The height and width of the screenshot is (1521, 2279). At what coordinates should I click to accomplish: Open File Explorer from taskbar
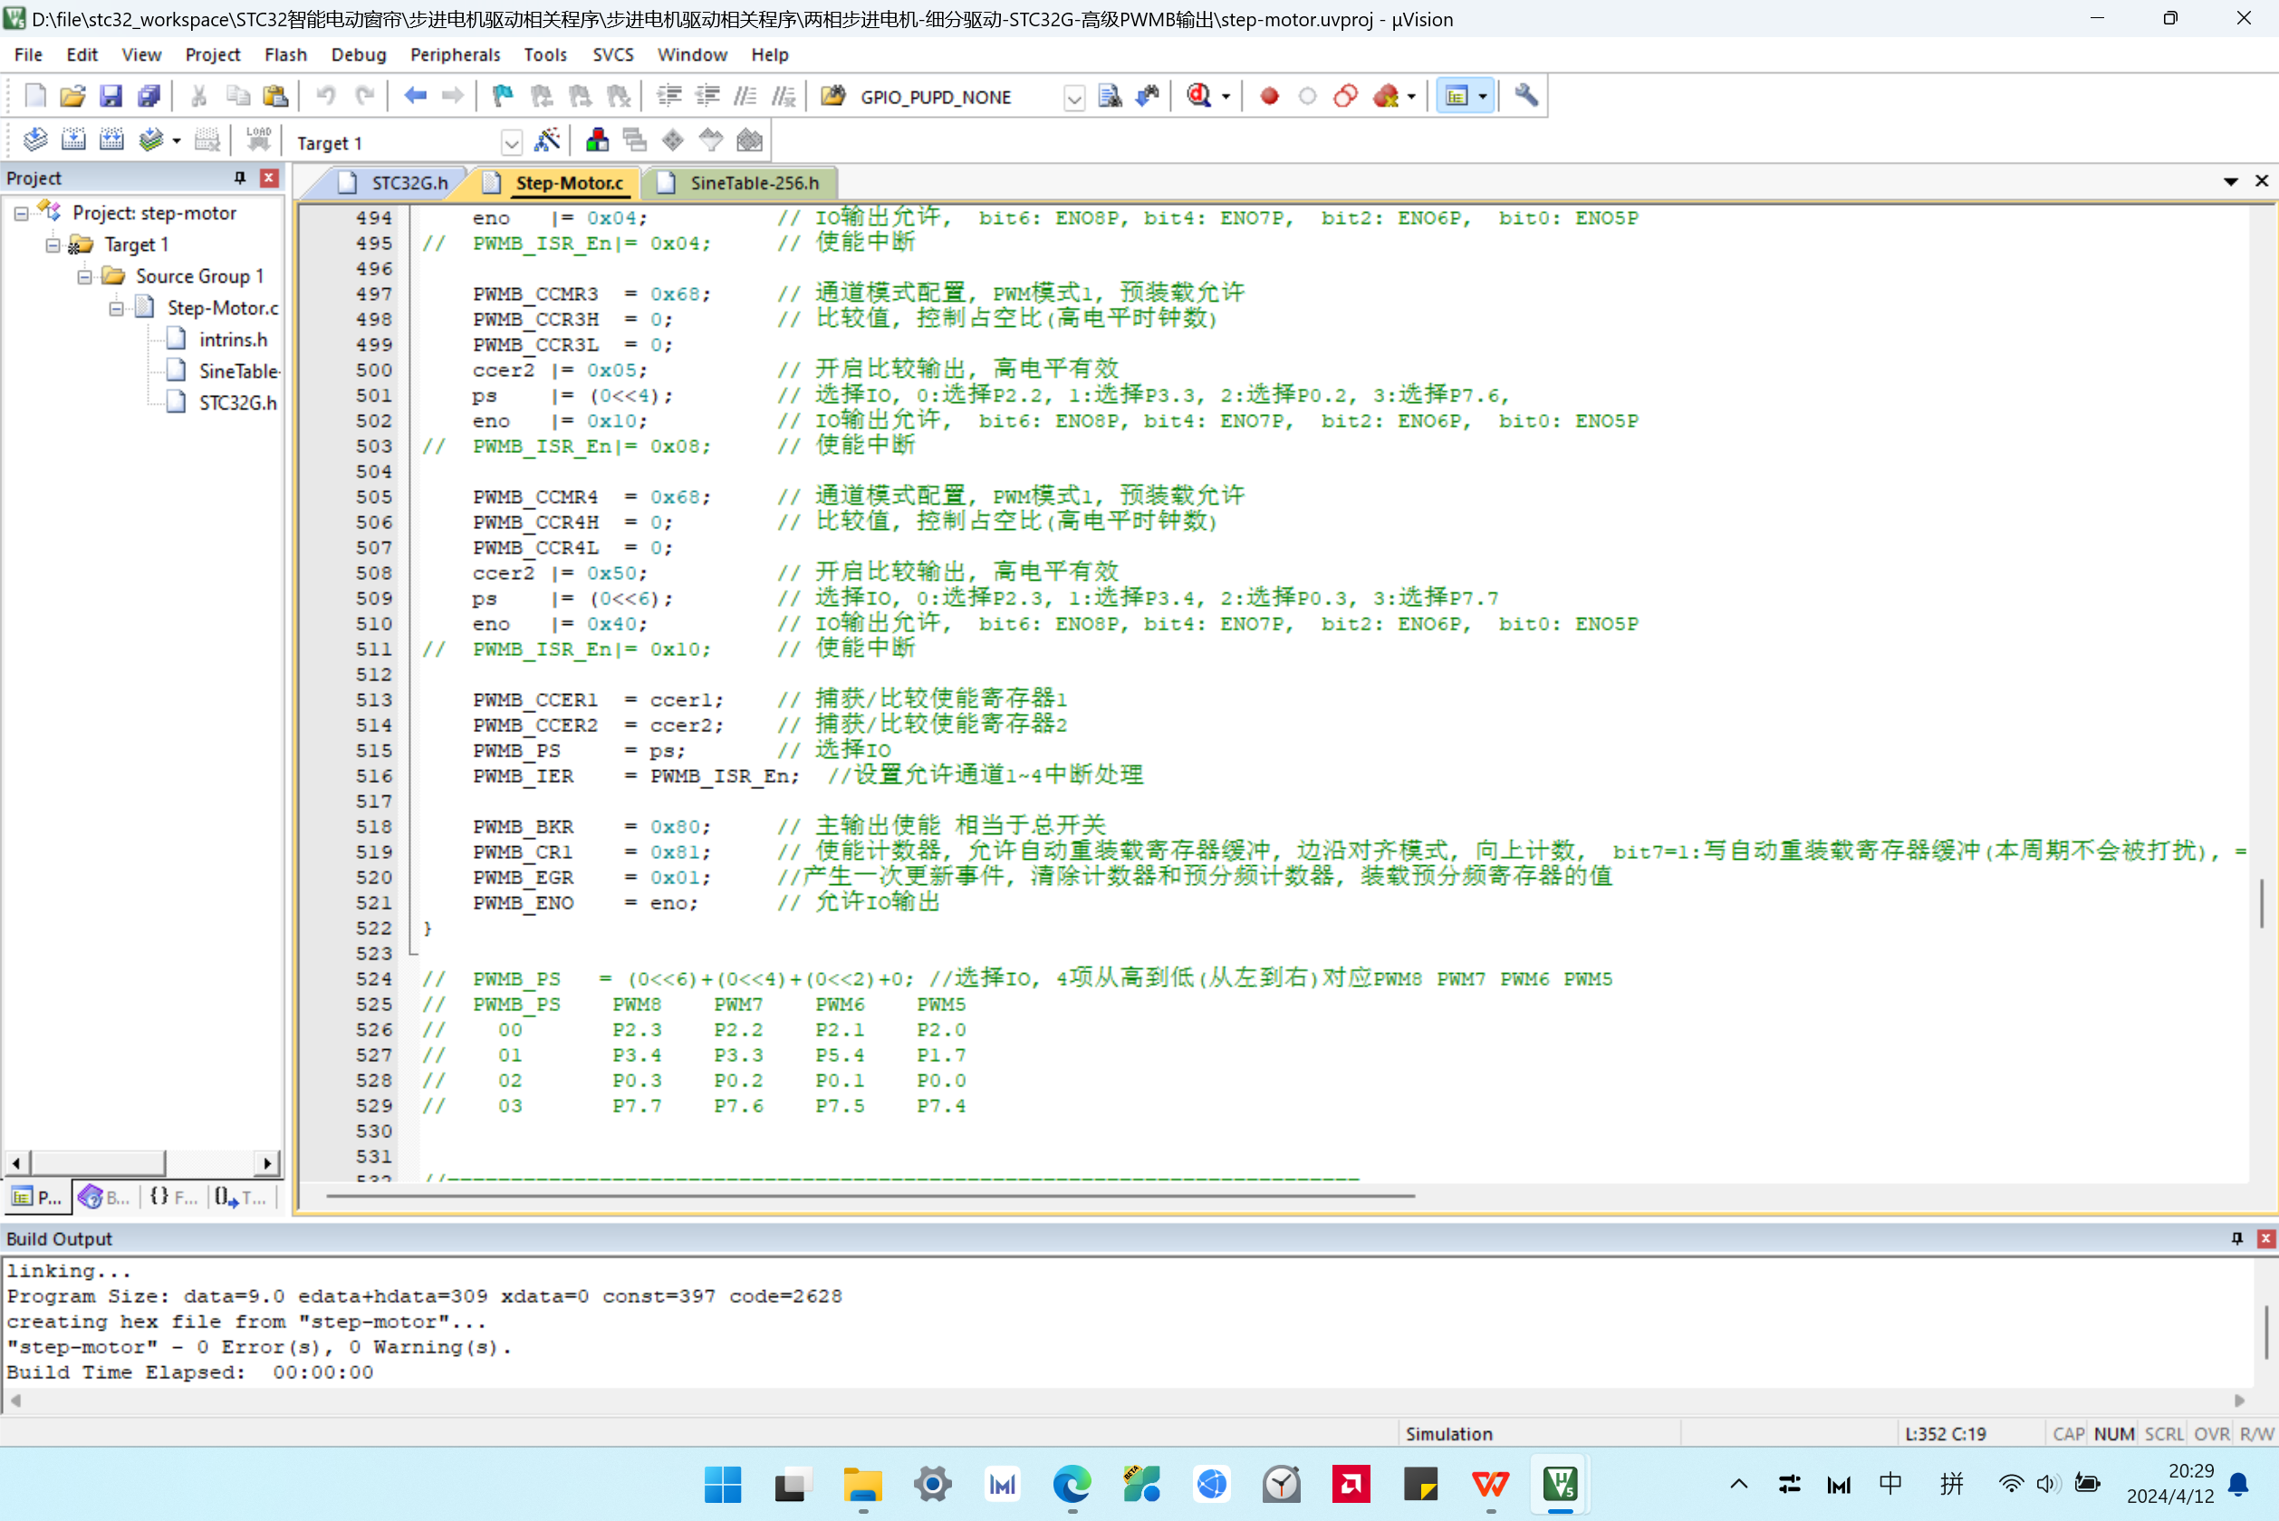coord(862,1484)
